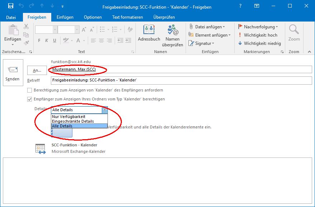The width and height of the screenshot is (315, 207).
Task: Collapse the ribbon with chevron
Action: [x=309, y=52]
